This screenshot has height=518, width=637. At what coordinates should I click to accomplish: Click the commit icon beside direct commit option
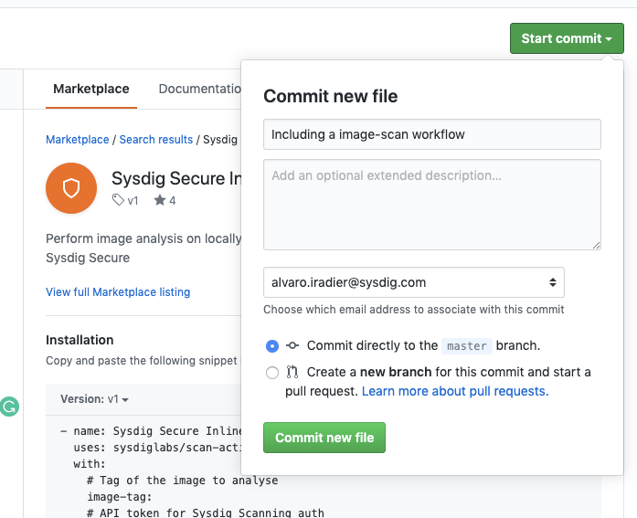click(x=292, y=346)
